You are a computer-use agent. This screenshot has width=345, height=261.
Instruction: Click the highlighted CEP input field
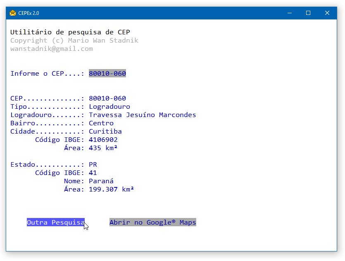[x=107, y=73]
